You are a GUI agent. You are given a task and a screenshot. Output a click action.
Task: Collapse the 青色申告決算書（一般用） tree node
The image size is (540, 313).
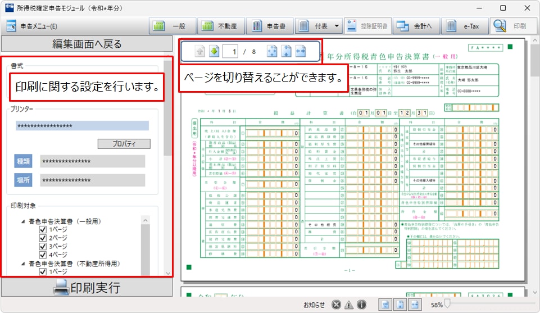pos(23,222)
